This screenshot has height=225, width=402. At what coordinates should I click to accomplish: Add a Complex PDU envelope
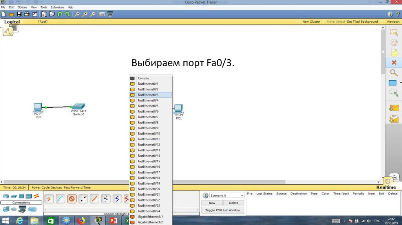point(394,118)
